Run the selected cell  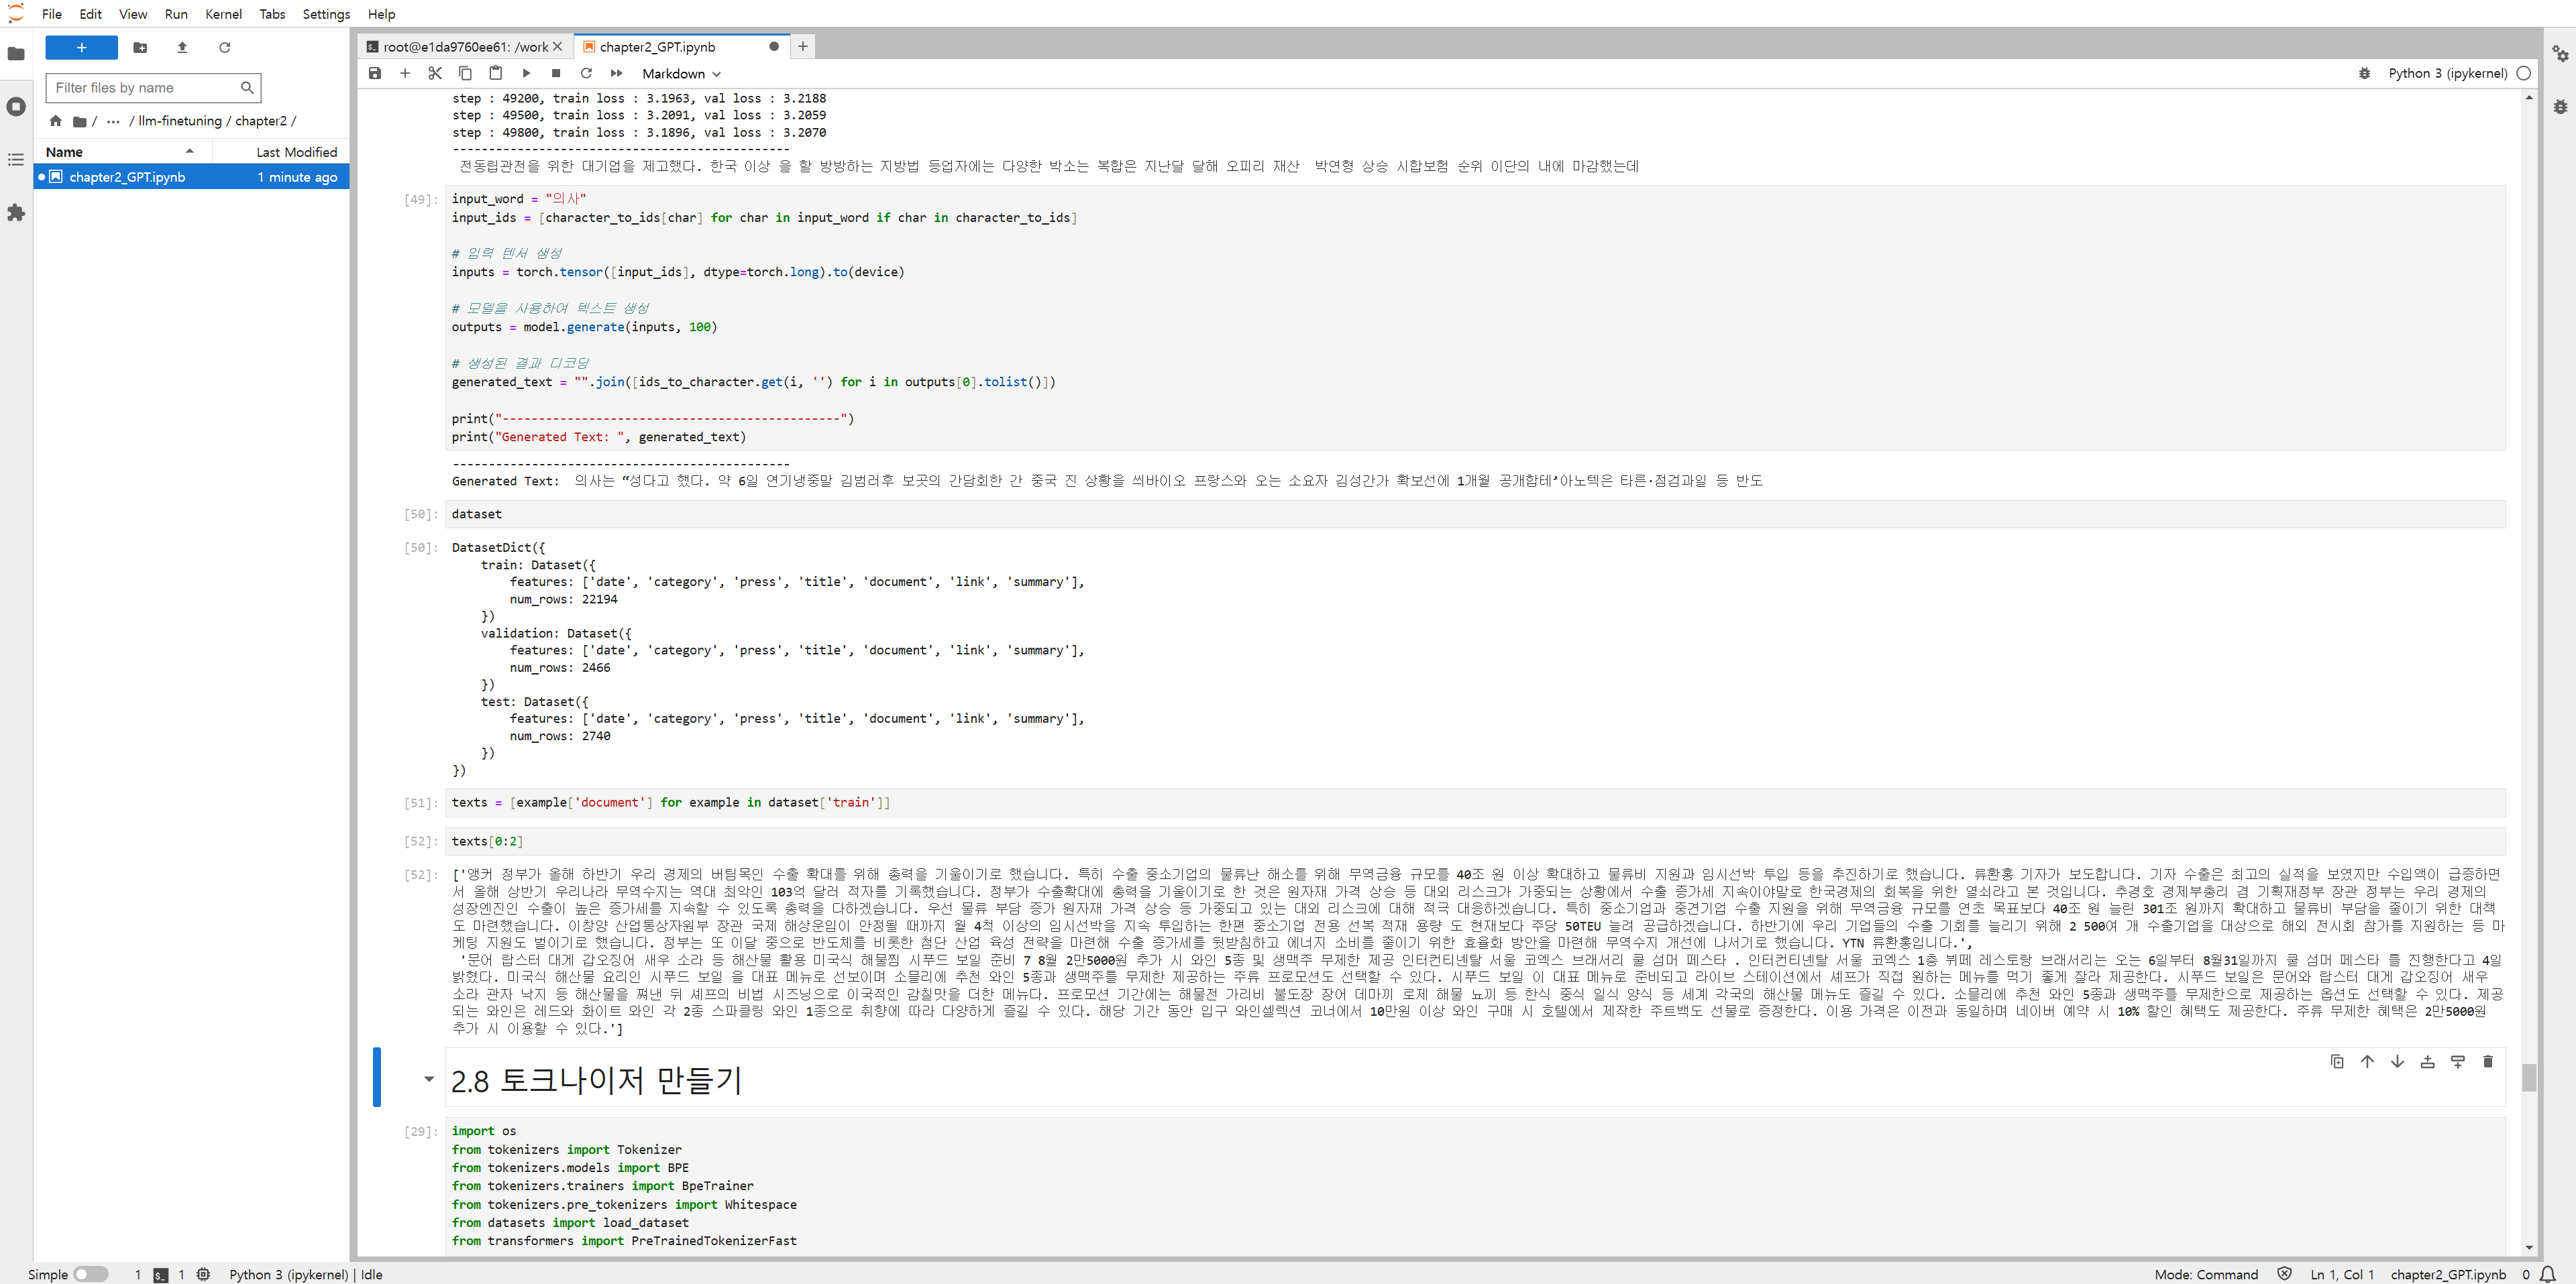point(526,73)
